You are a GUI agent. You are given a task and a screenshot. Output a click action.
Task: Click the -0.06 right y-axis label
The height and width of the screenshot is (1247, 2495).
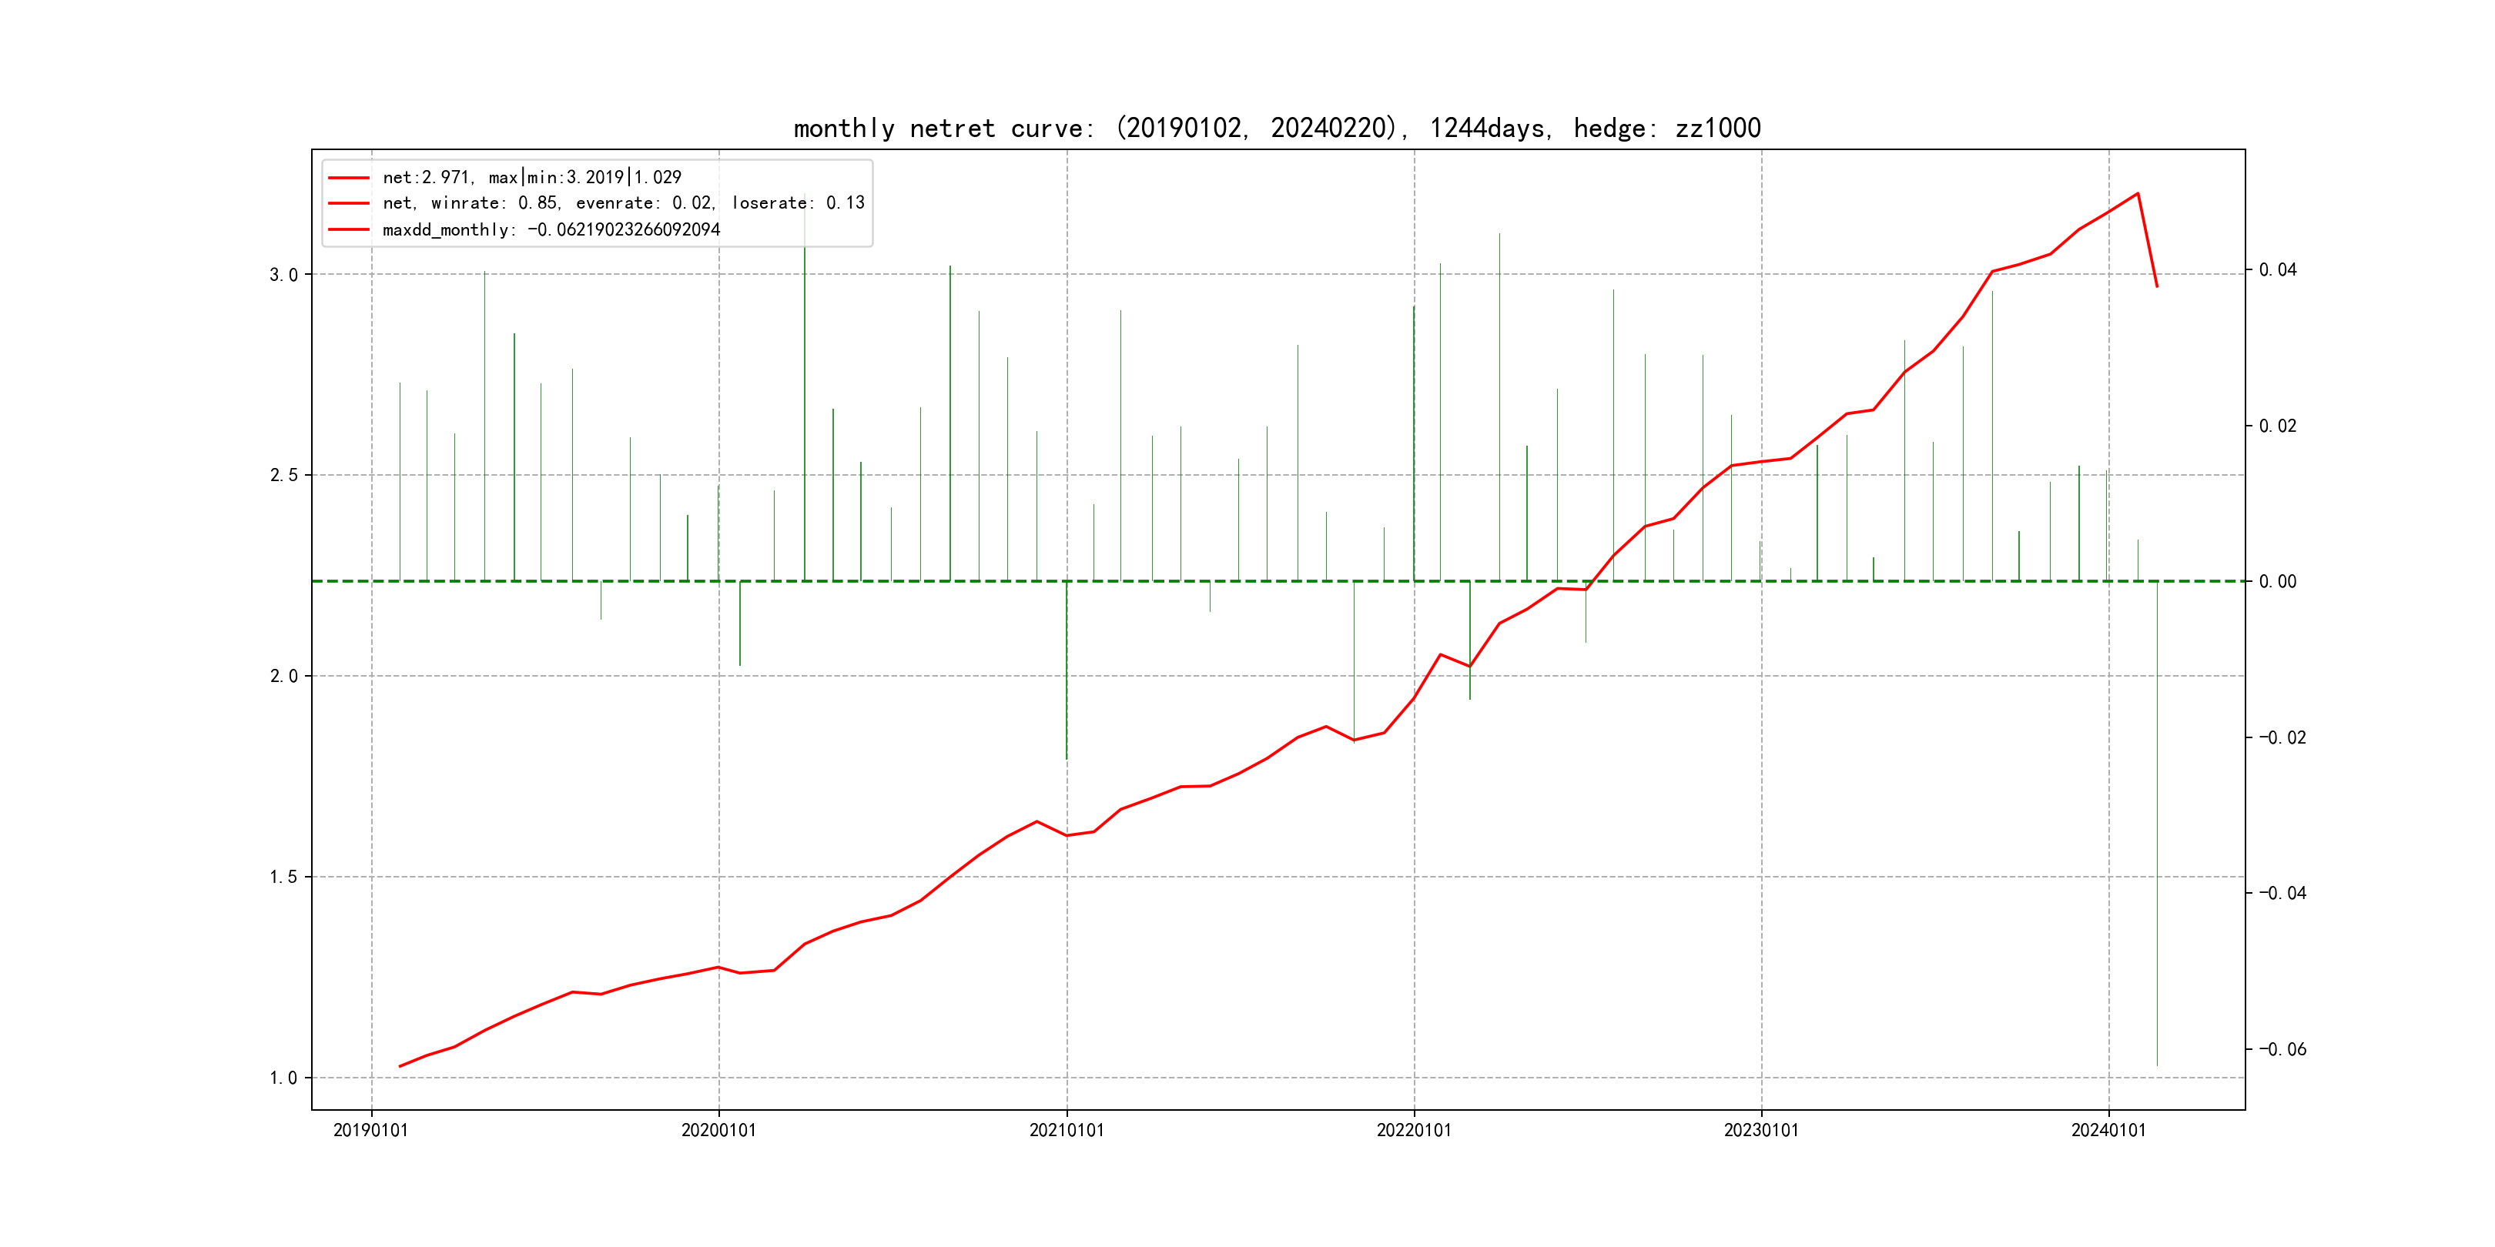point(2282,1049)
